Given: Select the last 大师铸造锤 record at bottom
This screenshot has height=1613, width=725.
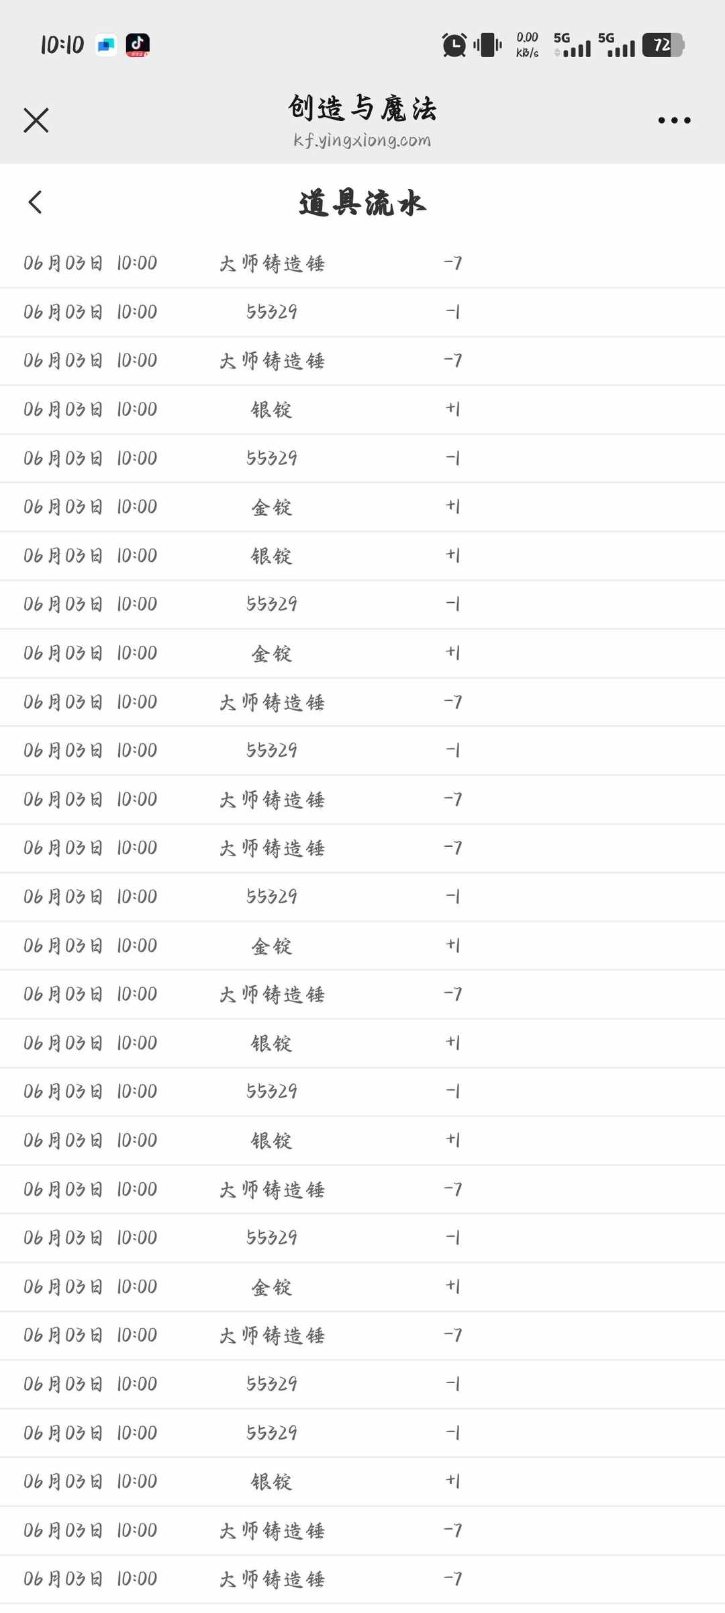Looking at the screenshot, I should point(362,1579).
